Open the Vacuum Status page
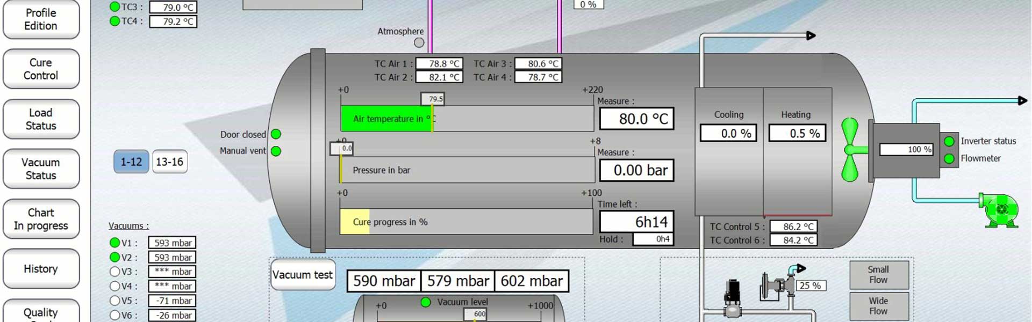 pos(41,169)
